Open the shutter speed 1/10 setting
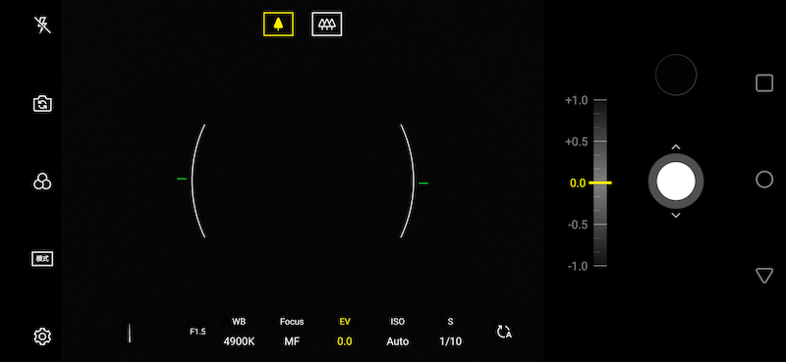Image resolution: width=786 pixels, height=362 pixels. click(x=450, y=332)
